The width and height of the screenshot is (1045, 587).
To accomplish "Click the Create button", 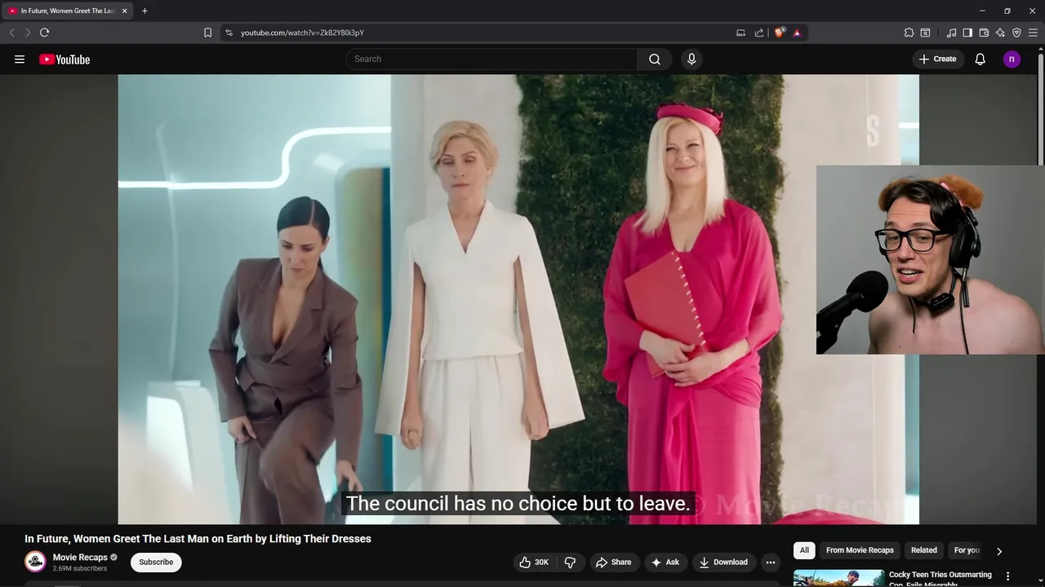I will (x=937, y=59).
